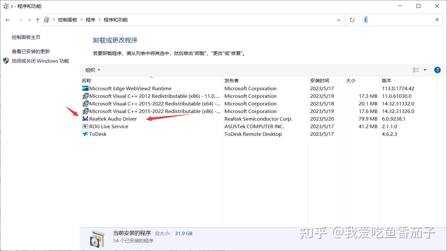Click the back navigation arrow
The image size is (447, 251).
tap(8, 20)
